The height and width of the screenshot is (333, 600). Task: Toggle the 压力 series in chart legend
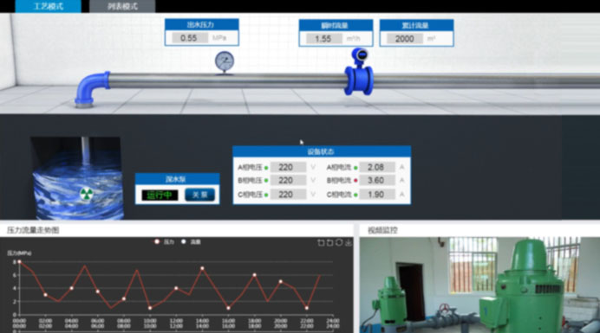(164, 242)
